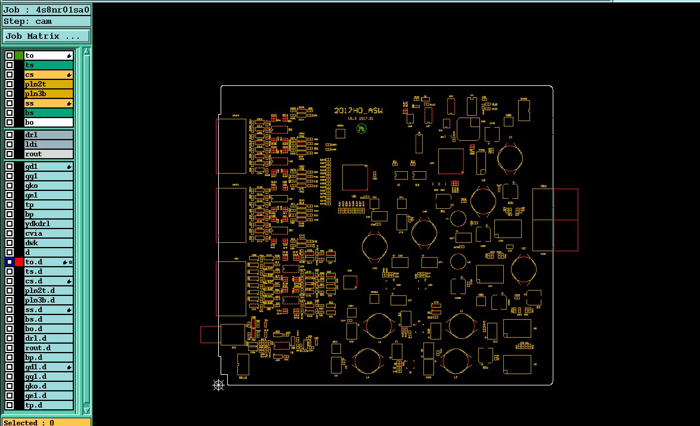The width and height of the screenshot is (700, 426).
Task: Tick the checkbox next to pln2t
Action: click(x=10, y=84)
